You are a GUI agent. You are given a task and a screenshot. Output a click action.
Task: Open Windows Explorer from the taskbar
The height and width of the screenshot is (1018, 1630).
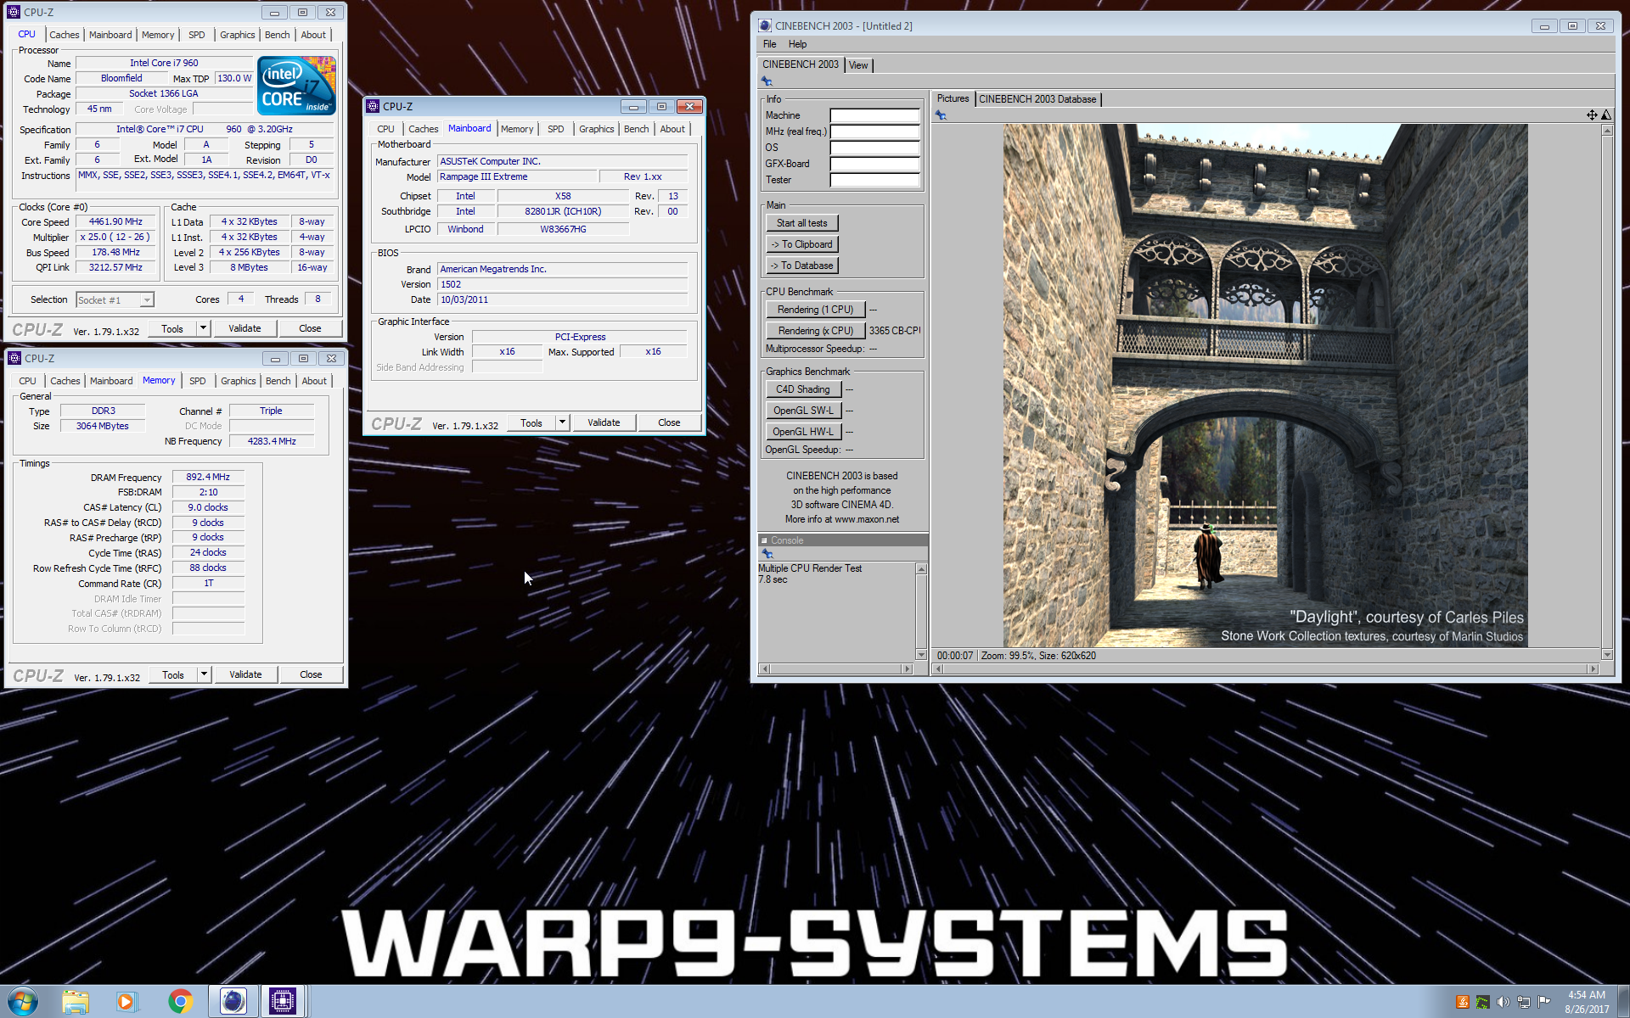pyautogui.click(x=76, y=1002)
